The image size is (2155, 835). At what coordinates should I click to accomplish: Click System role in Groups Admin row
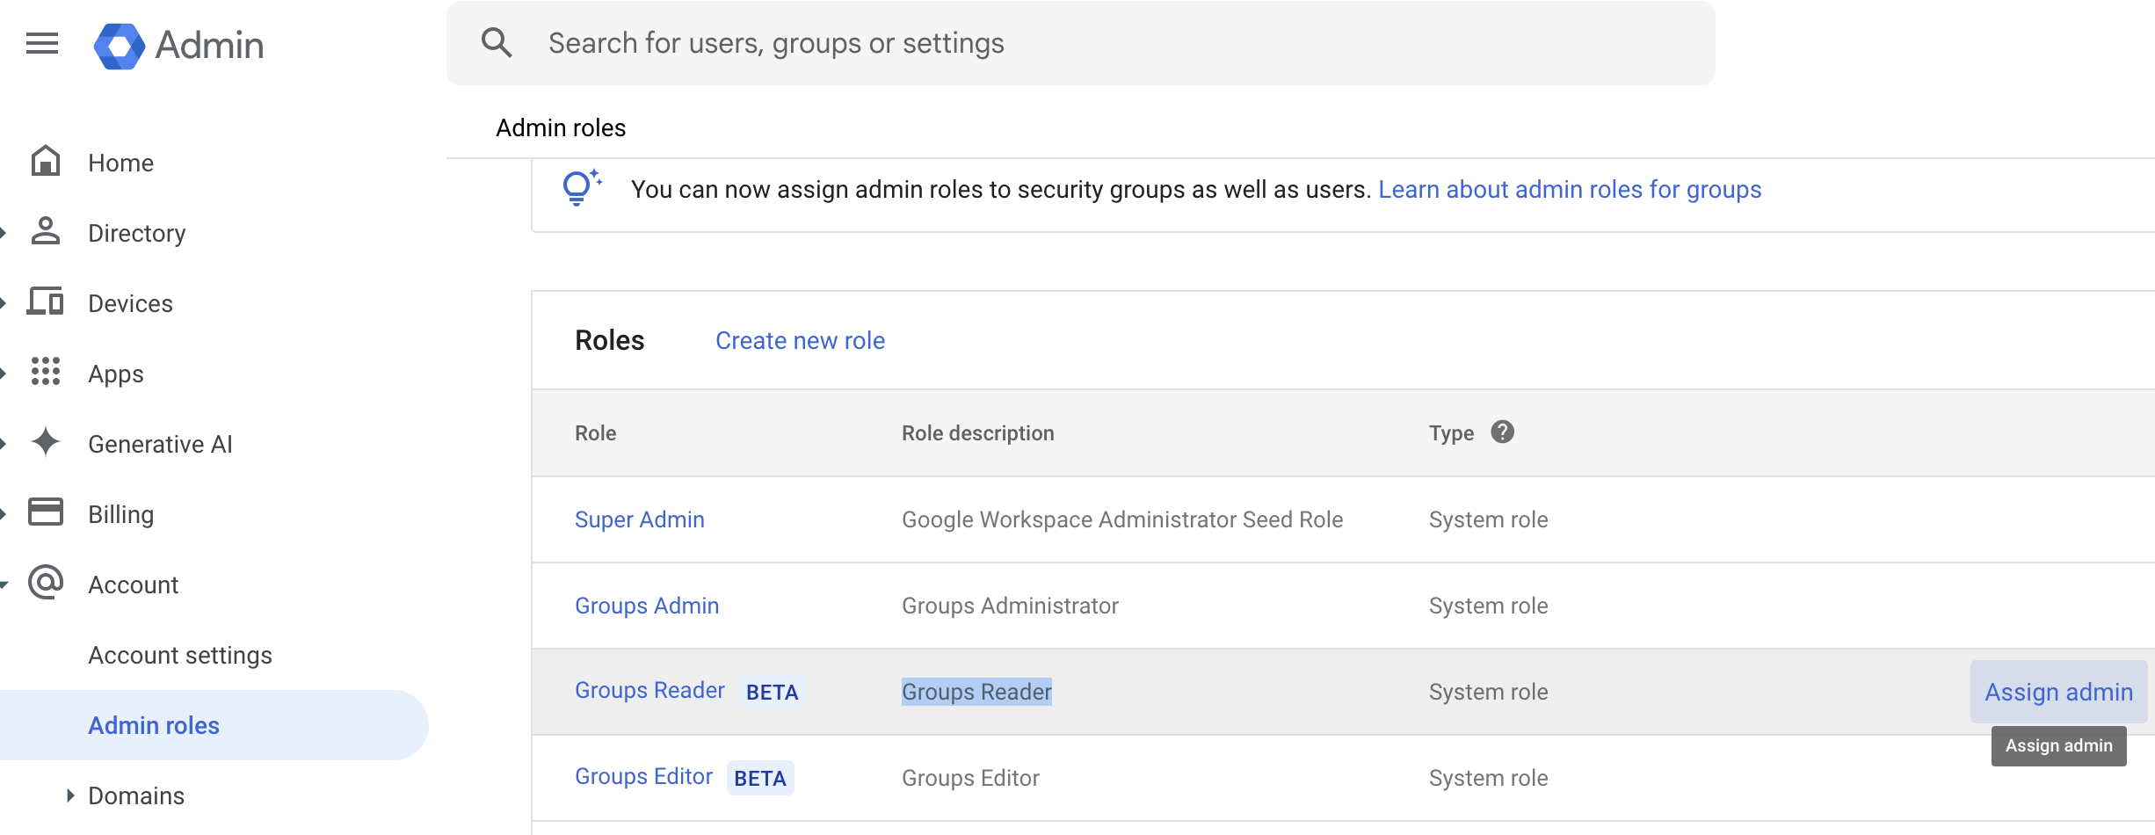coord(1489,606)
